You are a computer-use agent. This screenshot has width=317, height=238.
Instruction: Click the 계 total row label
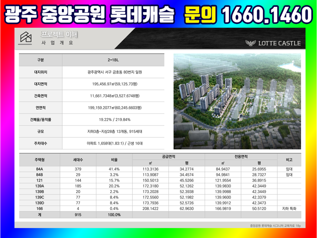pyautogui.click(x=40, y=215)
